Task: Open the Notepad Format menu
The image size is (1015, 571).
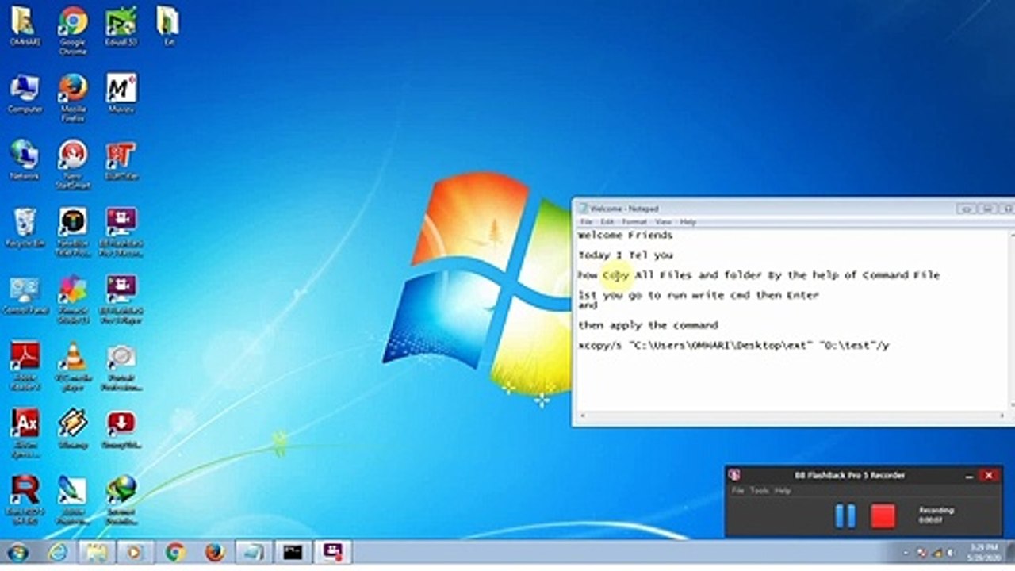Action: (634, 222)
